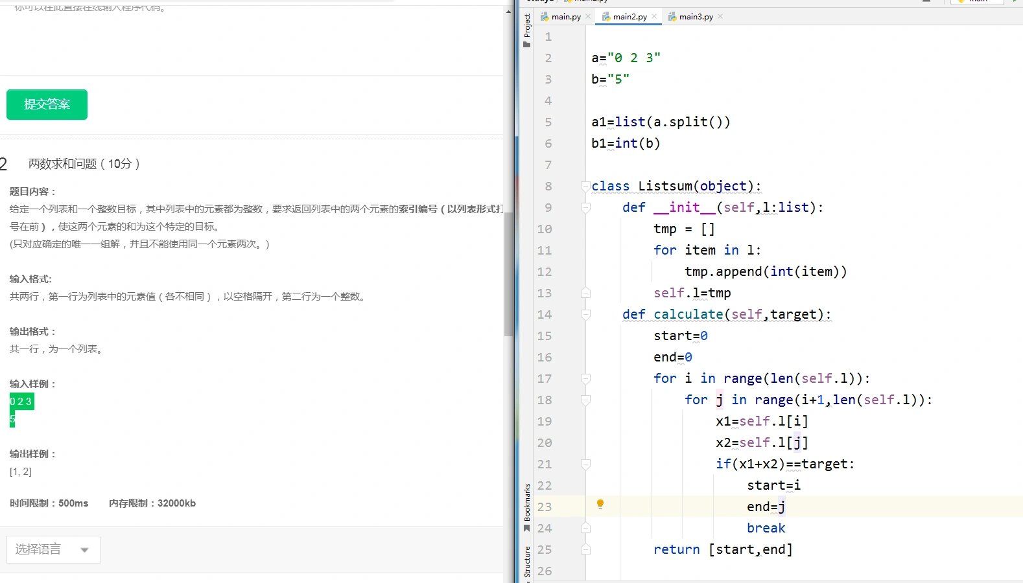The width and height of the screenshot is (1023, 583).
Task: Close the main3.py editor tab
Action: pyautogui.click(x=720, y=16)
